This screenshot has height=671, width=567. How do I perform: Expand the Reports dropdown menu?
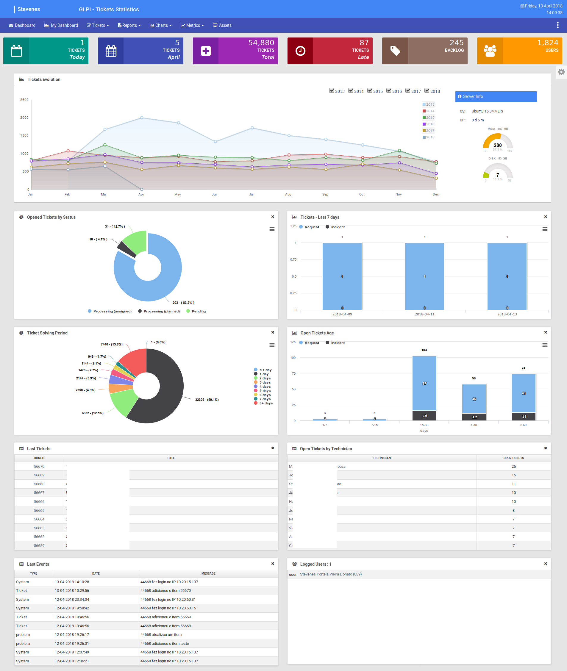click(x=129, y=25)
